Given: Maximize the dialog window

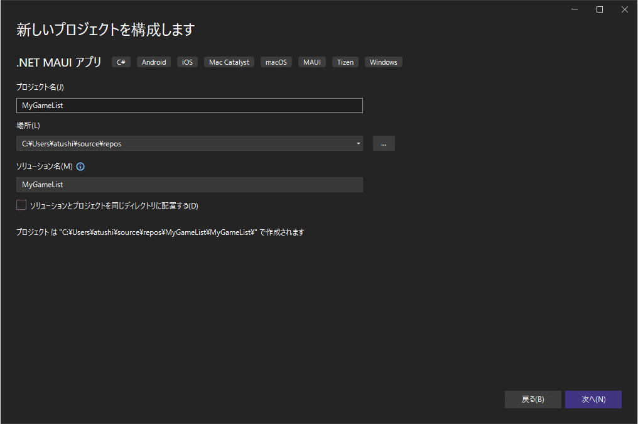Looking at the screenshot, I should click(599, 9).
